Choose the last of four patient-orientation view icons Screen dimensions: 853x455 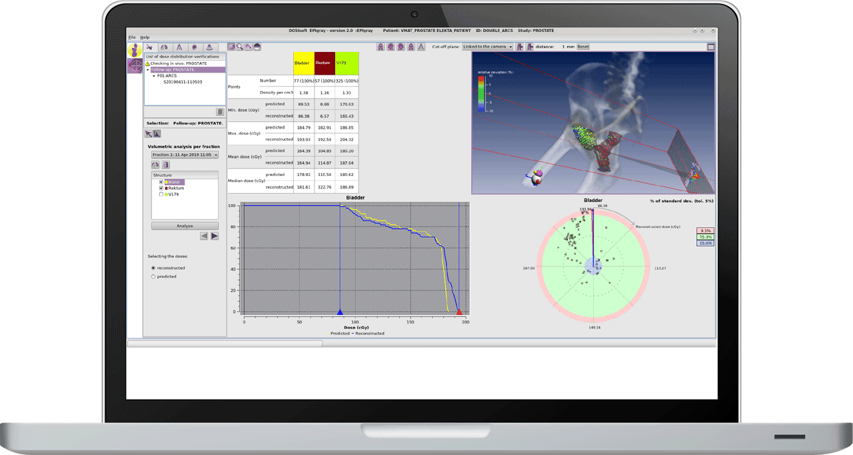(411, 47)
